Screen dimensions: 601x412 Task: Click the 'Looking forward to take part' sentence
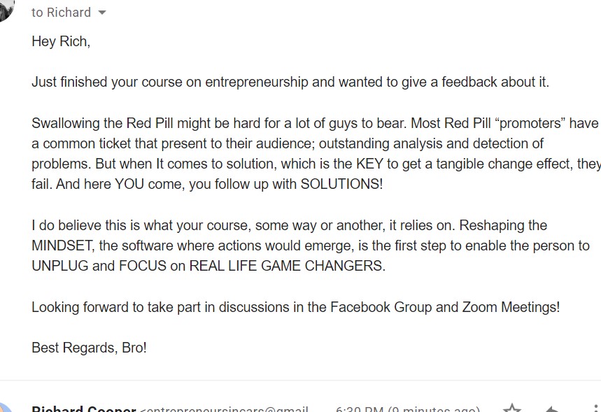click(295, 307)
